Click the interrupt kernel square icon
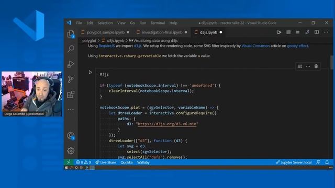The image size is (335, 188). click(298, 32)
